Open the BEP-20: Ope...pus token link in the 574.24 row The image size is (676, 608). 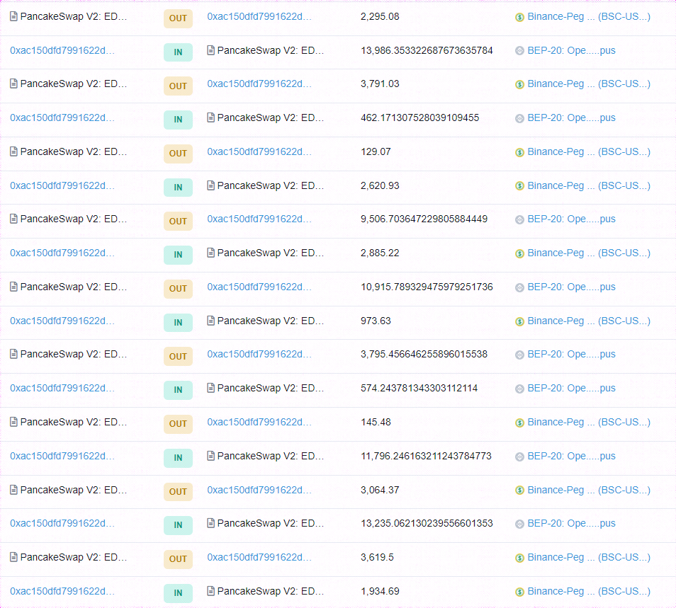pyautogui.click(x=571, y=388)
